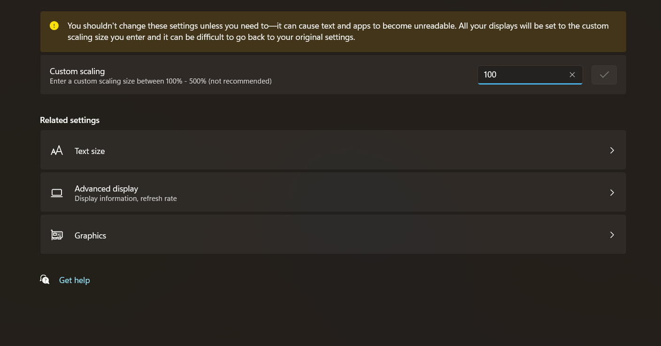Expand Graphics using its chevron
This screenshot has width=661, height=346.
612,235
